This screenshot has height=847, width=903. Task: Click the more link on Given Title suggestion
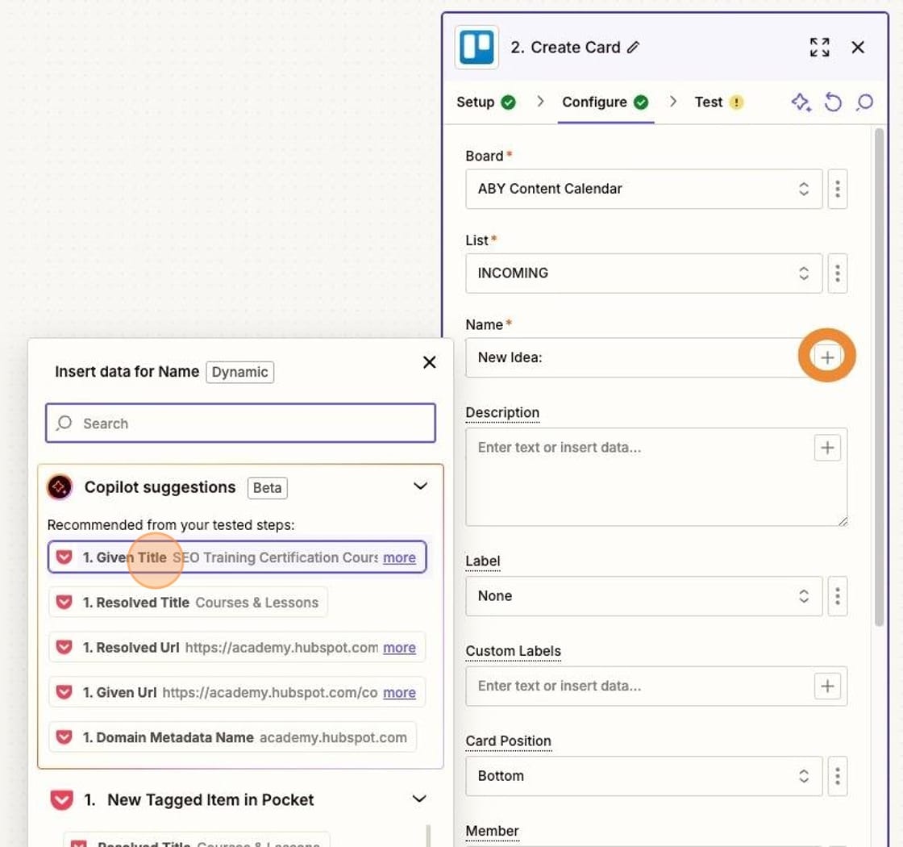click(x=400, y=557)
